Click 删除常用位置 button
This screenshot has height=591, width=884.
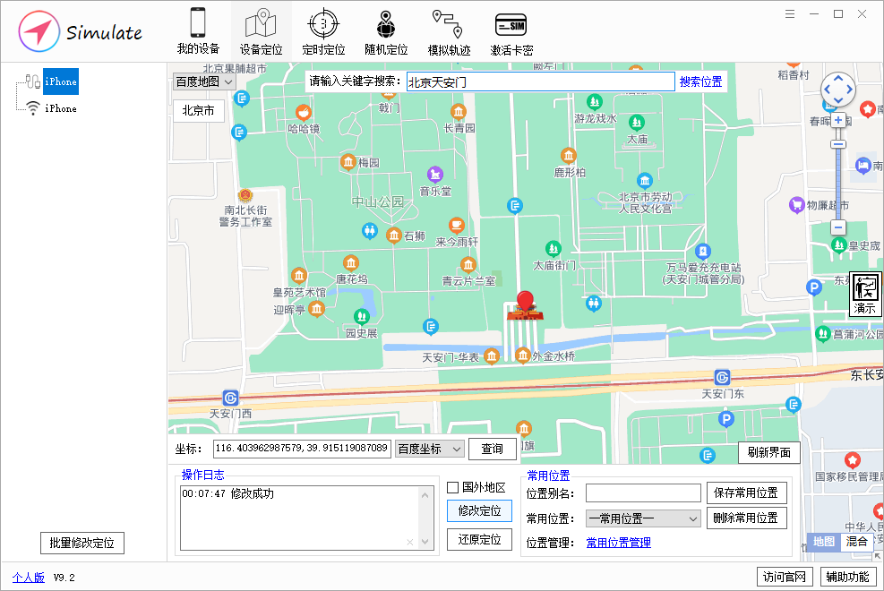pos(746,518)
